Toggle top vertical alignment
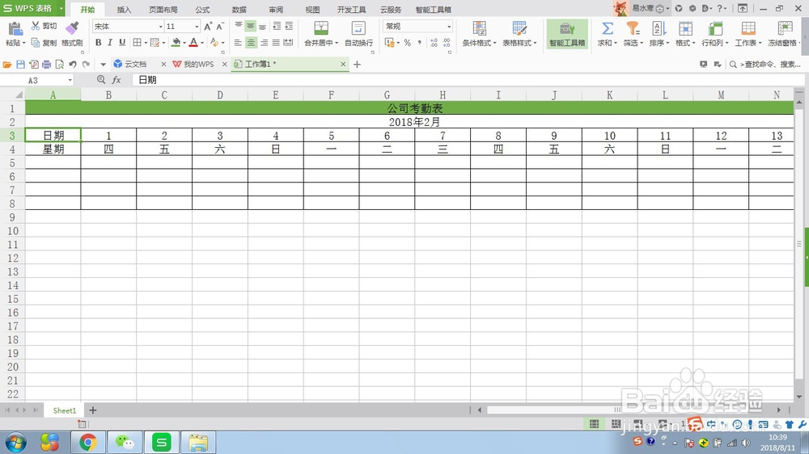809x454 pixels. tap(239, 27)
